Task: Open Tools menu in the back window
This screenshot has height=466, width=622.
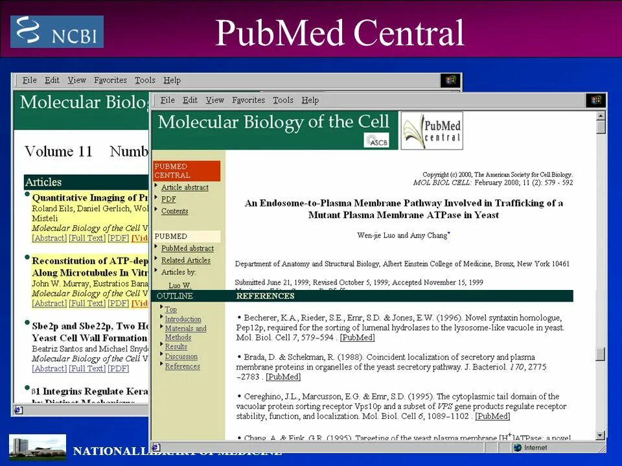Action: click(x=144, y=80)
